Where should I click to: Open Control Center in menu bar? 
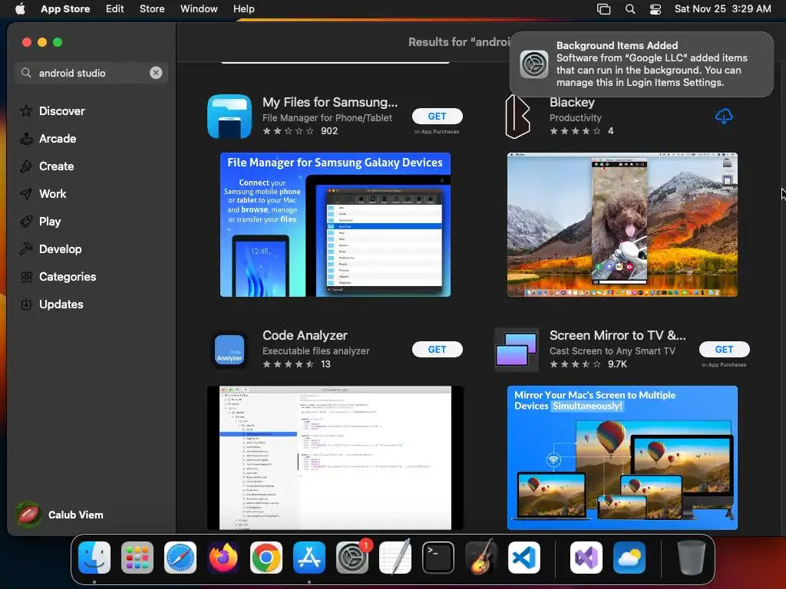(x=656, y=9)
